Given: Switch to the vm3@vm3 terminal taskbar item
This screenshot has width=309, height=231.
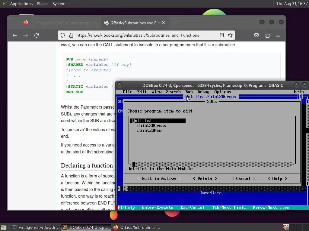Looking at the screenshot, I should tap(36, 227).
